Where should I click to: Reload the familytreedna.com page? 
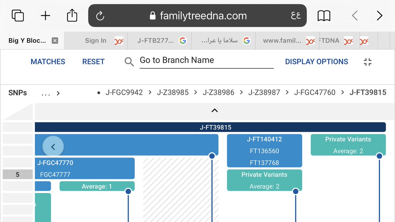point(100,15)
